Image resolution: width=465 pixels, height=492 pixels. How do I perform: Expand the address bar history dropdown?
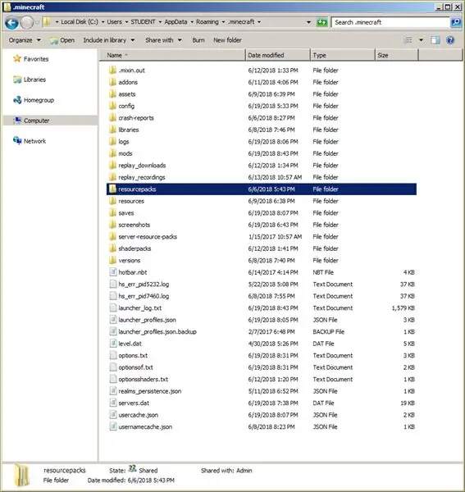[308, 22]
